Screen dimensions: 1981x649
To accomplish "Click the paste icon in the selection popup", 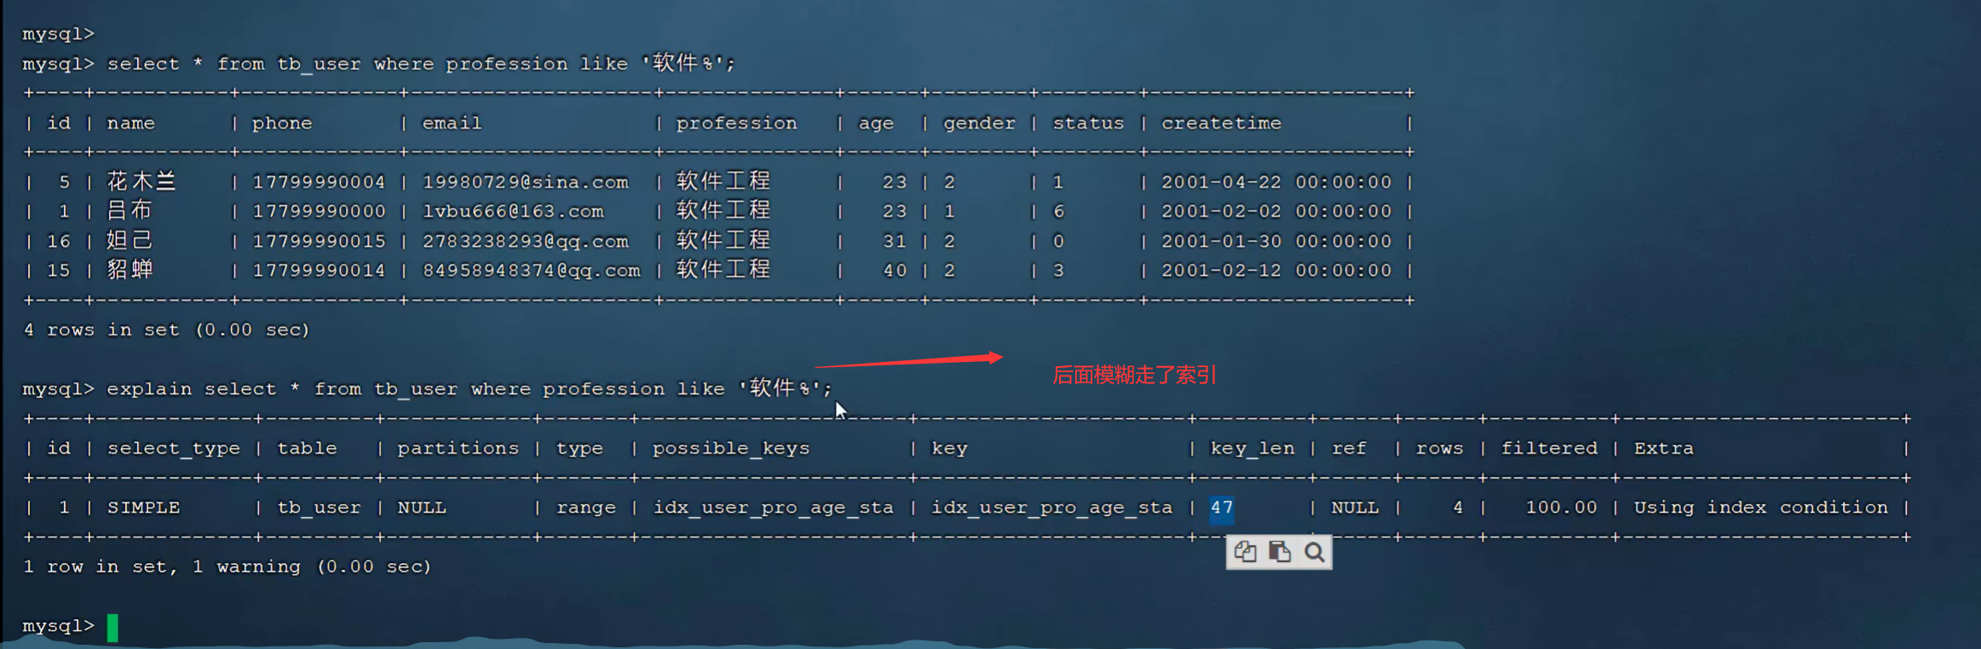I will click(x=1279, y=552).
